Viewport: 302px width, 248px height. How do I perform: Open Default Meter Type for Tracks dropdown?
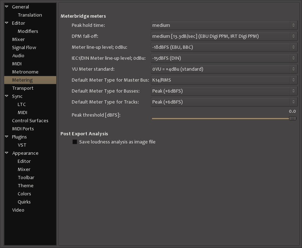pos(223,102)
